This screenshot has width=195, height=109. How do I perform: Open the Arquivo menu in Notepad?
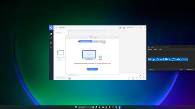coord(150,50)
